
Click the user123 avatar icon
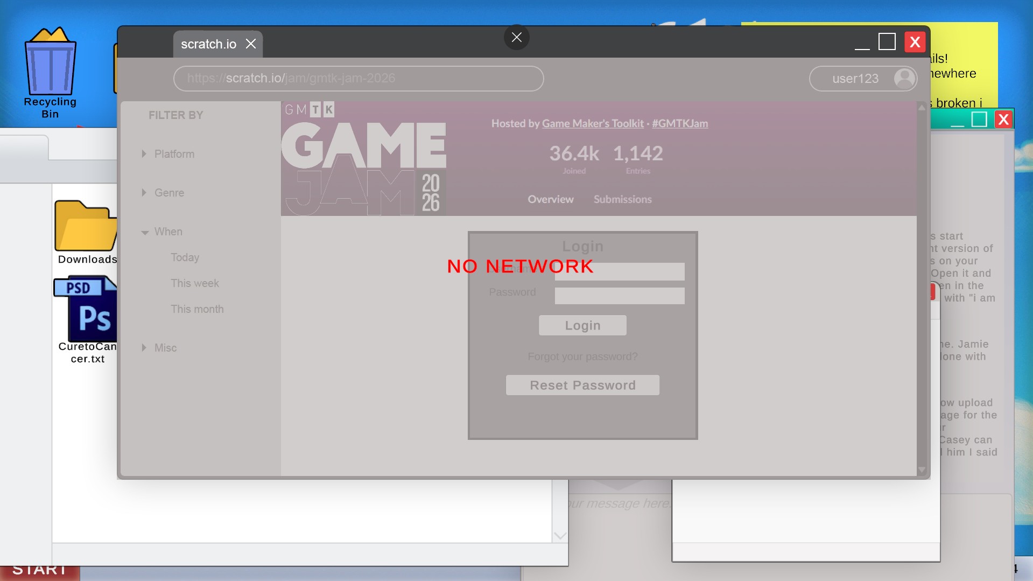click(x=904, y=79)
